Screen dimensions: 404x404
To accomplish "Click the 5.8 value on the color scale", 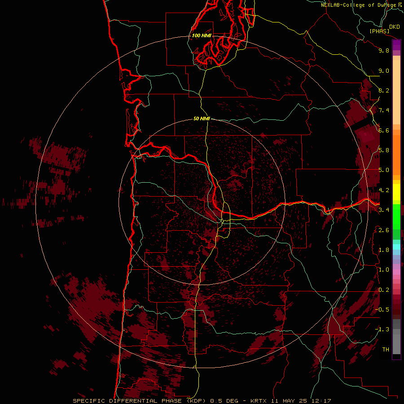I will pyautogui.click(x=384, y=150).
